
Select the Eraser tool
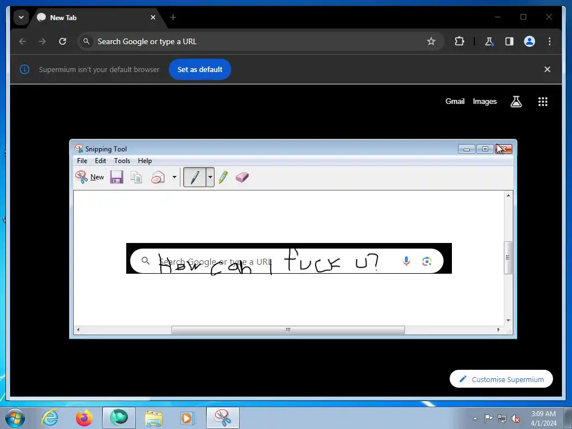[x=242, y=177]
